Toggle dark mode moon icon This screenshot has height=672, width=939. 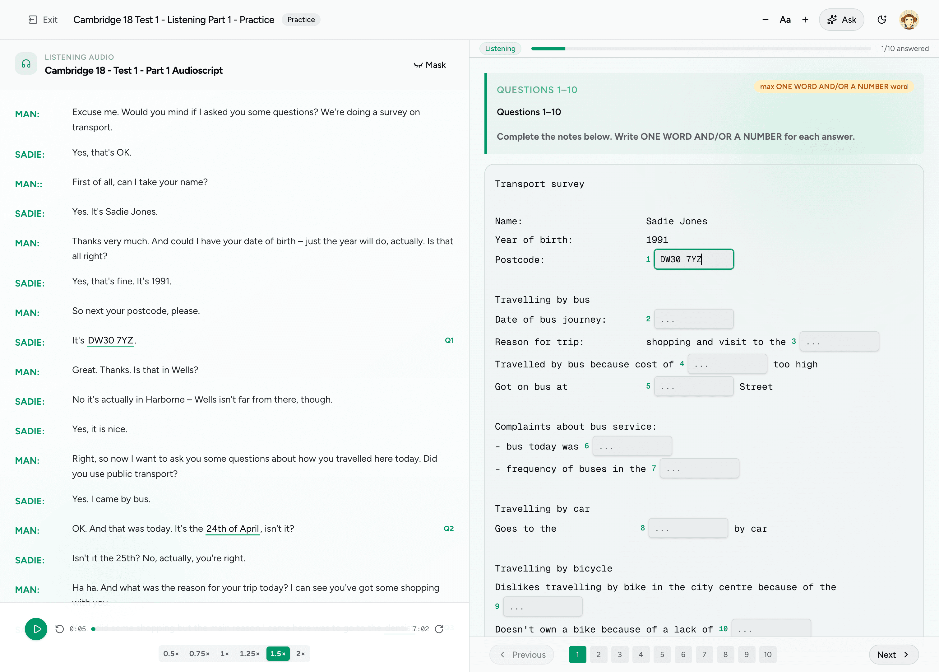point(881,20)
